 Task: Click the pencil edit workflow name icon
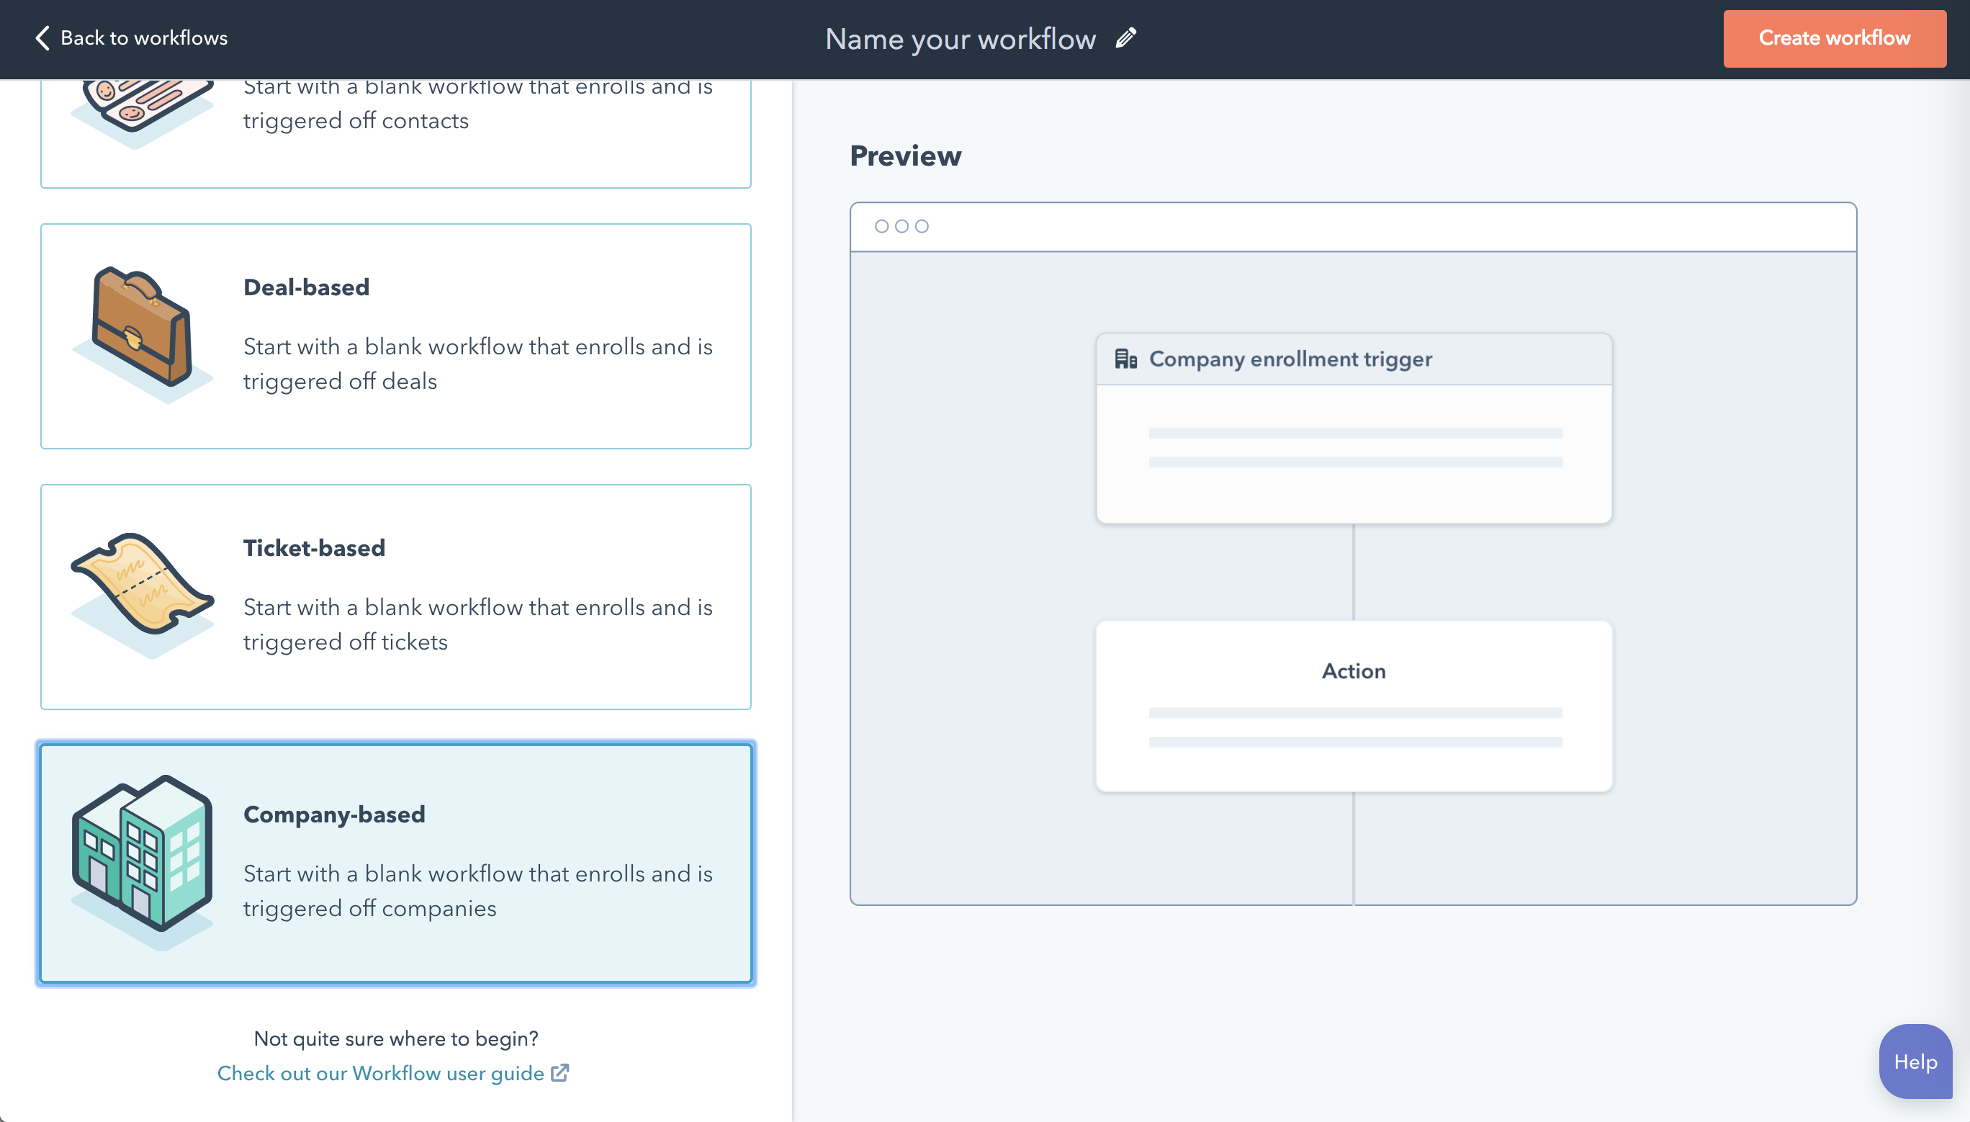point(1125,37)
